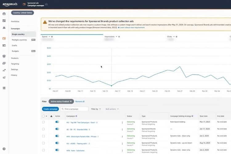This screenshot has width=231, height=154.
Task: Open the HFB - Auto - Subsitutes campaign link
Action: [x=75, y=151]
